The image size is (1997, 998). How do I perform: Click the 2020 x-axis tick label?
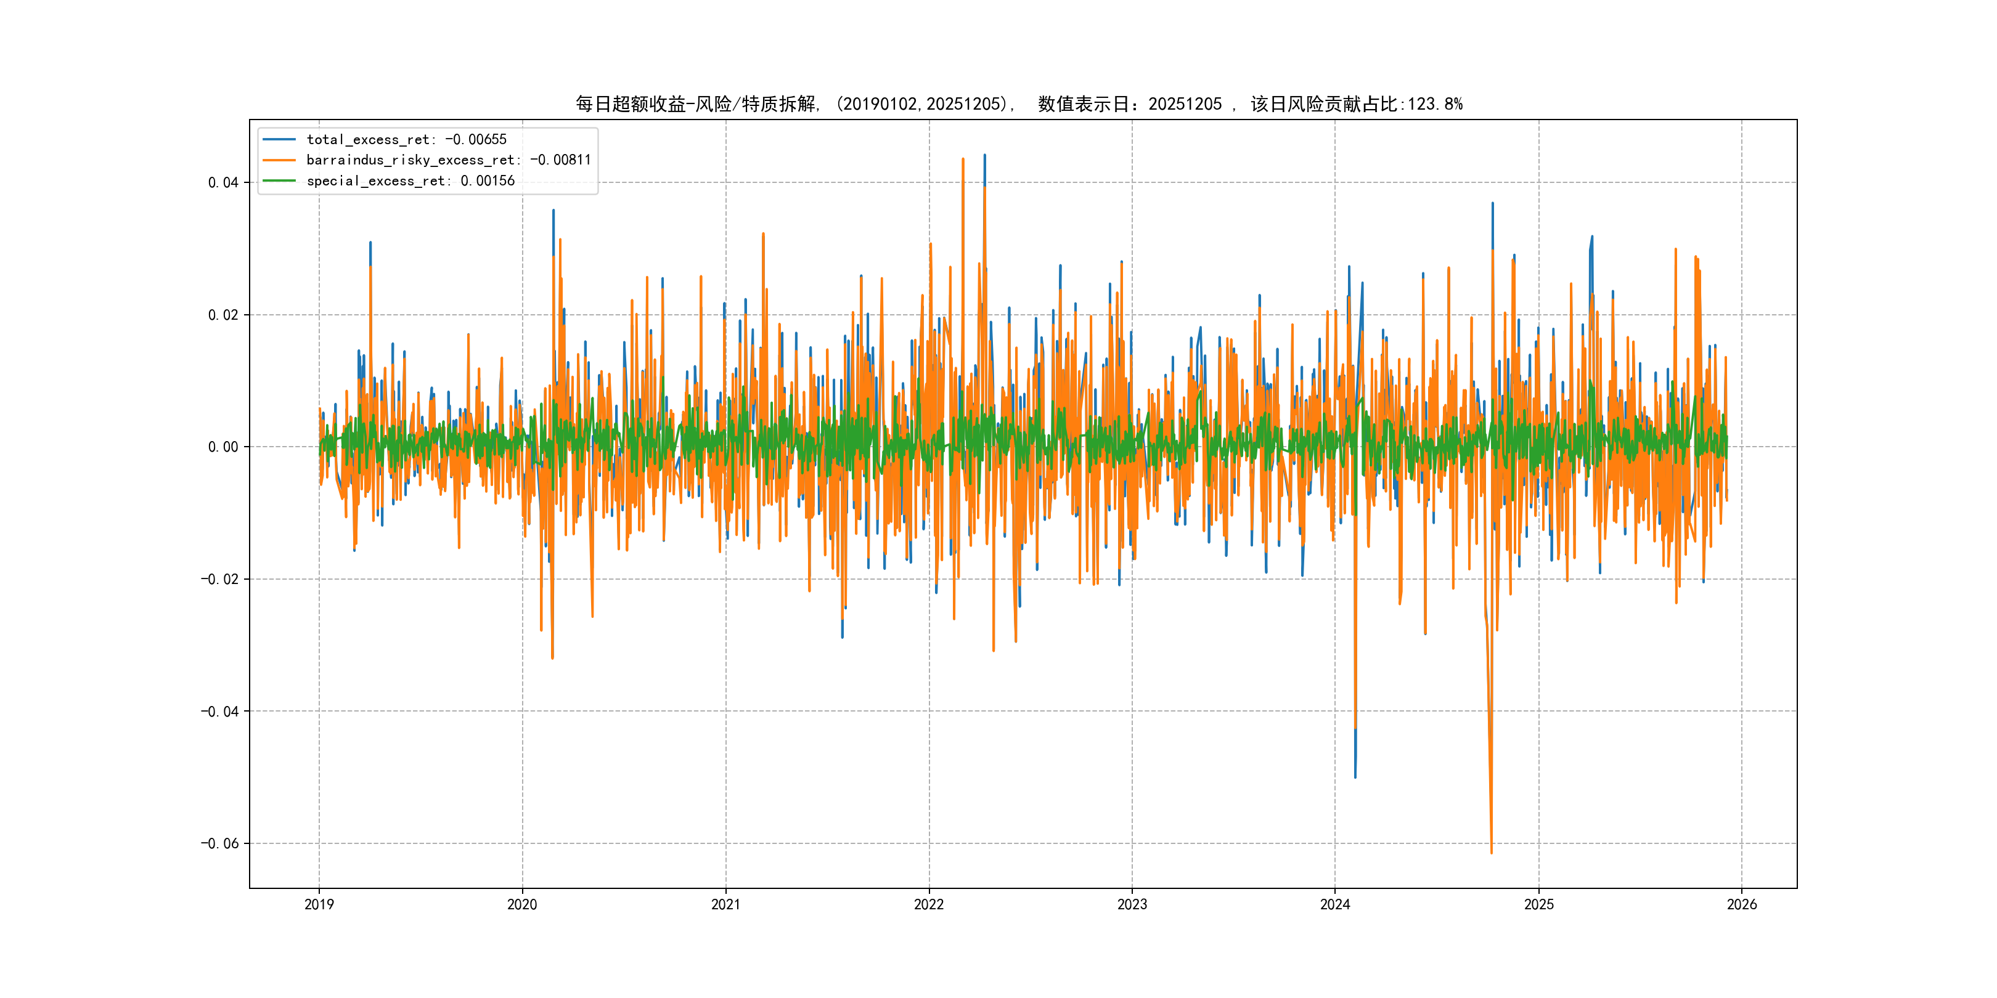click(521, 904)
